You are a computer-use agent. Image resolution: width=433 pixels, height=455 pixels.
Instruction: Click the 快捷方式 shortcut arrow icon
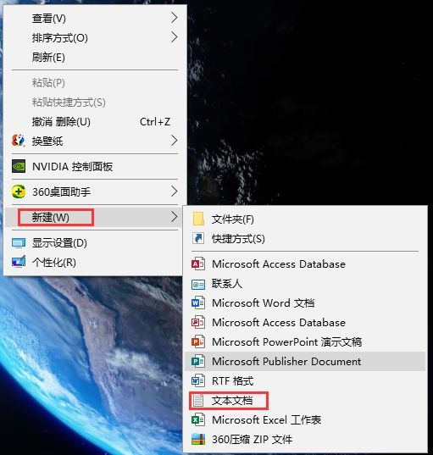coord(198,238)
